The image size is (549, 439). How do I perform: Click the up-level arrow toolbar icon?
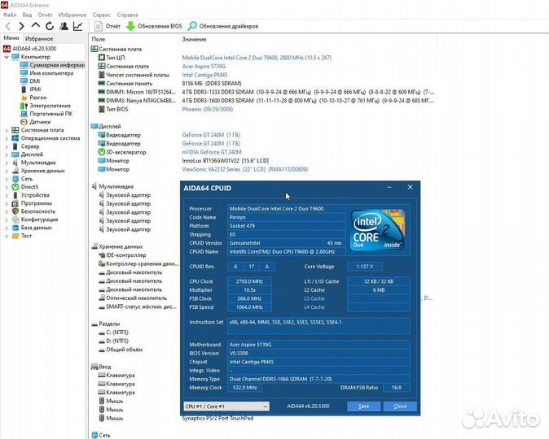35,25
